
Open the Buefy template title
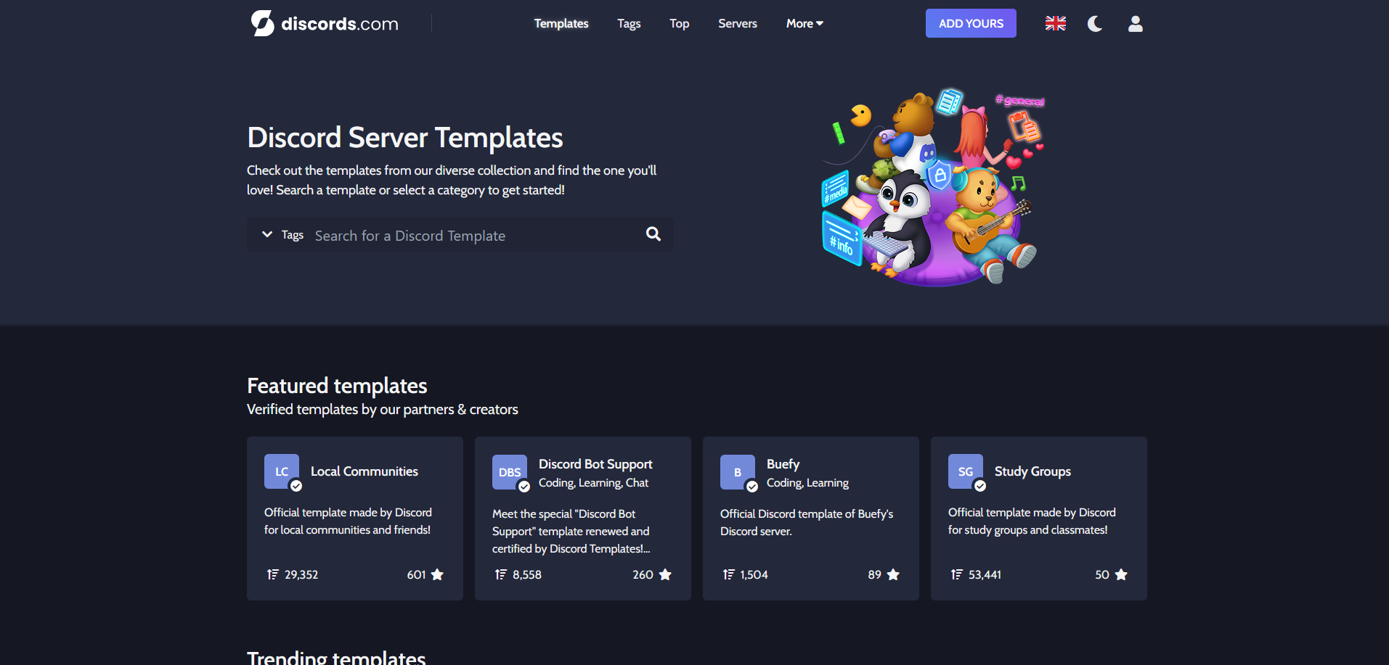783,464
